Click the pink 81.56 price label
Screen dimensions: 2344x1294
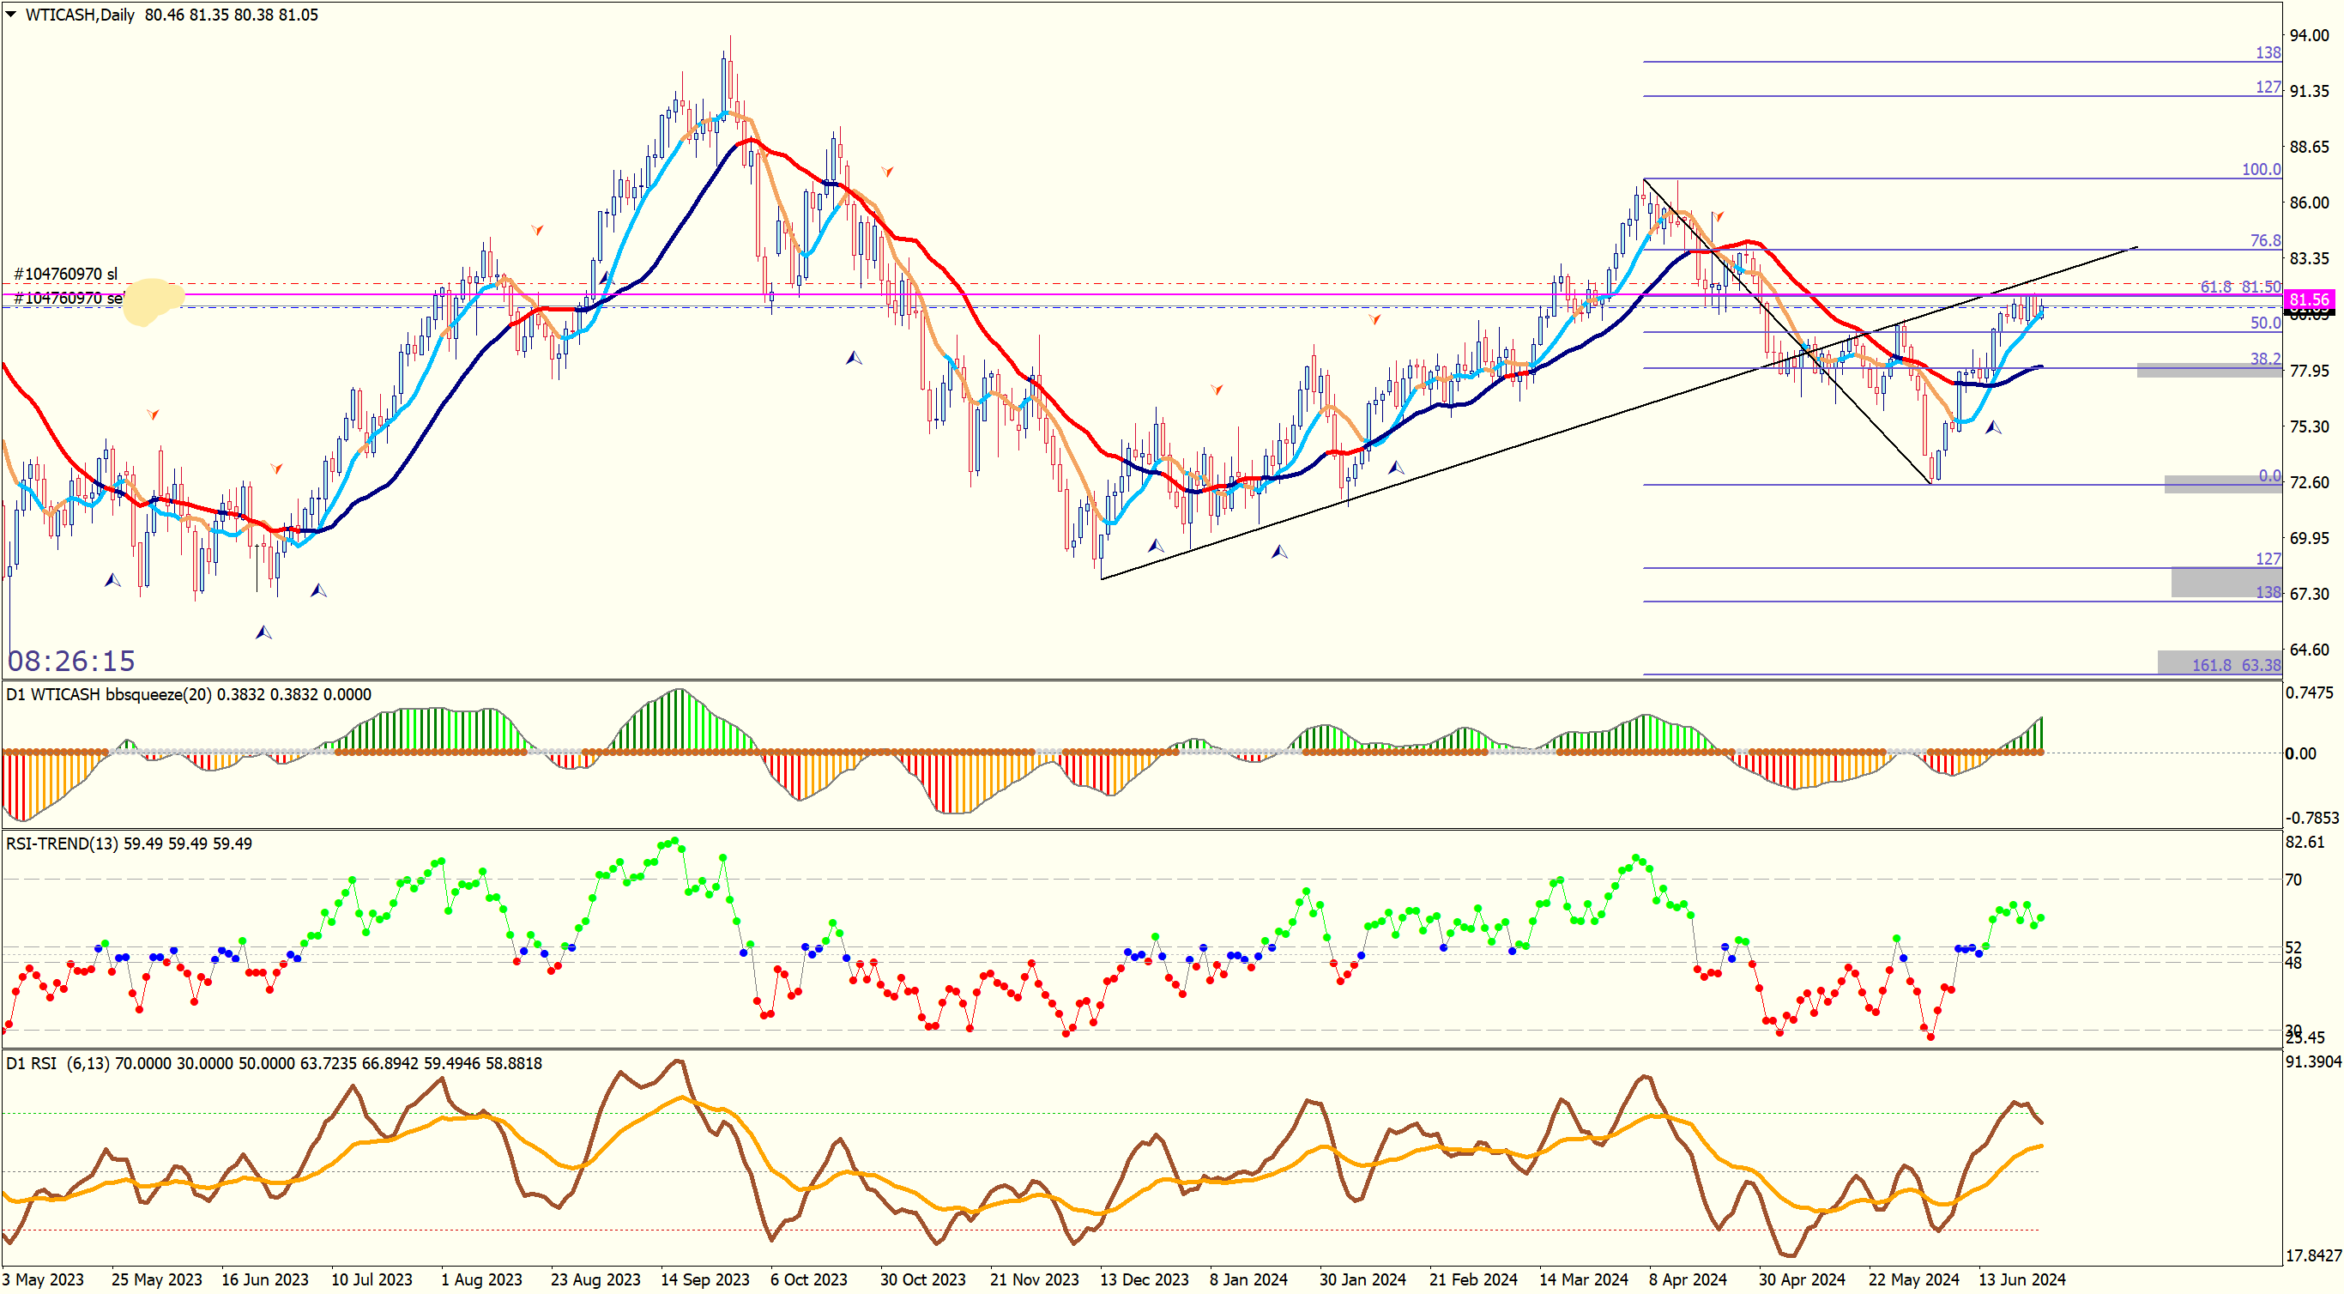click(2309, 299)
